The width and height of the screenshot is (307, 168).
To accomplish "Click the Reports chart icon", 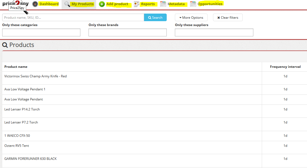I will pos(136,4).
